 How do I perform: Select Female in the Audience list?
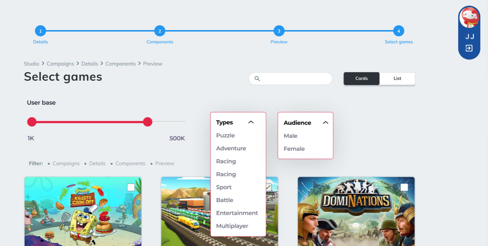[x=294, y=149]
